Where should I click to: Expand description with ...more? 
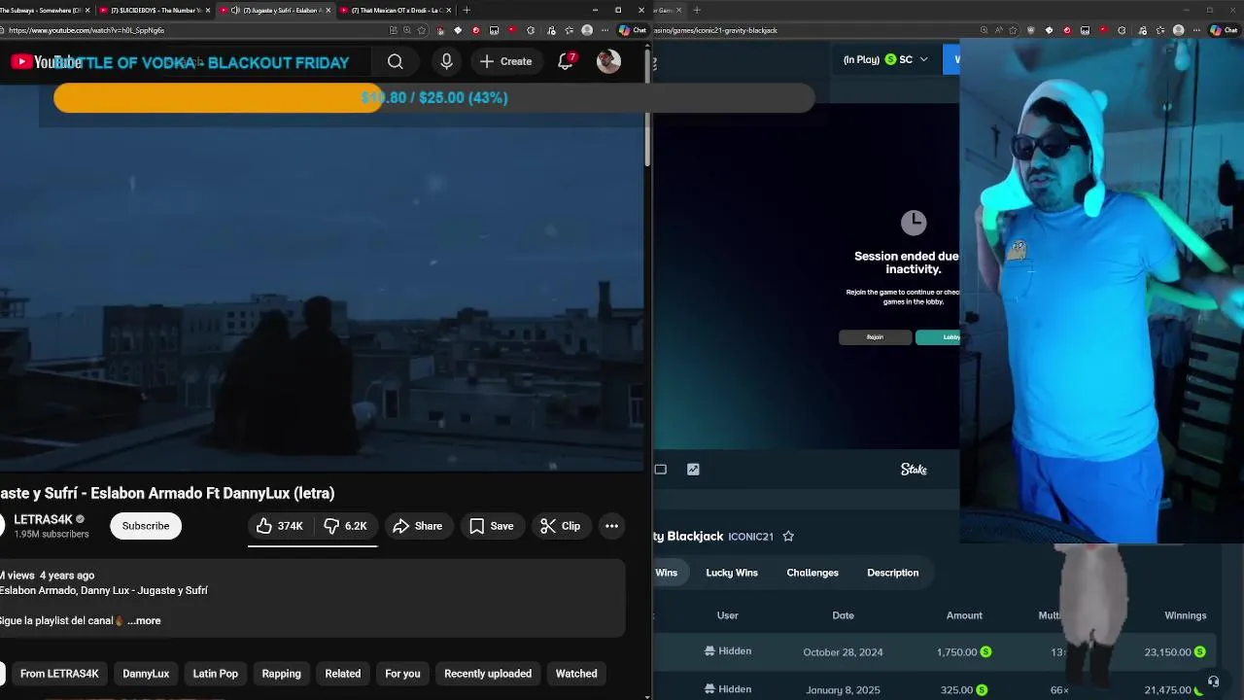coord(144,620)
